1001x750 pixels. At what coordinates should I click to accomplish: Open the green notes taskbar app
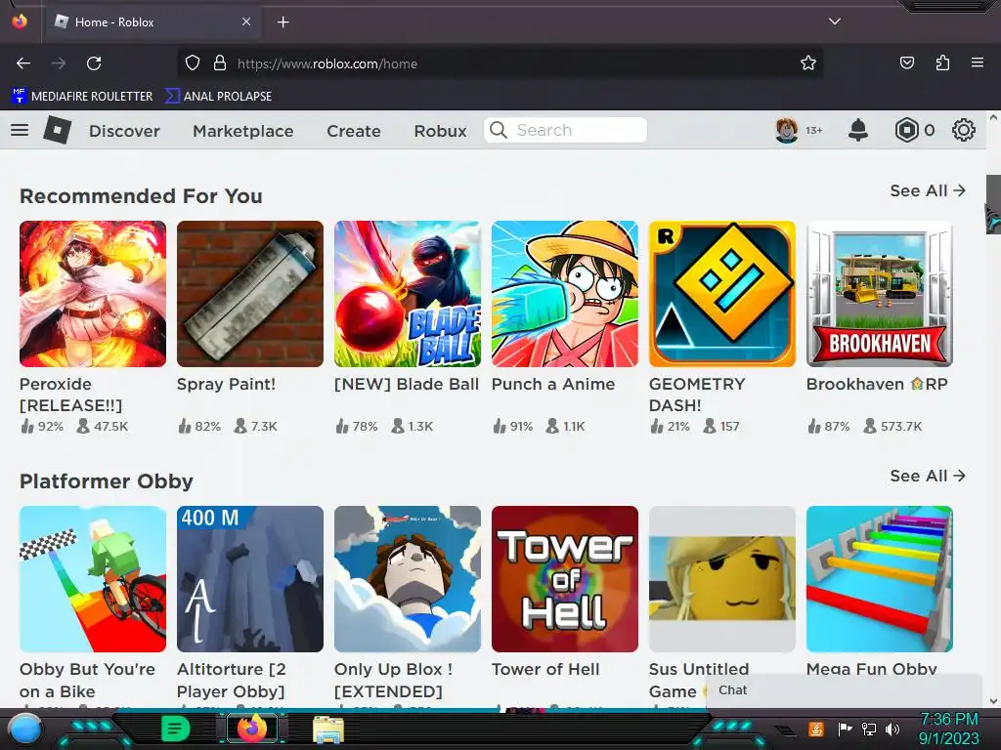176,729
